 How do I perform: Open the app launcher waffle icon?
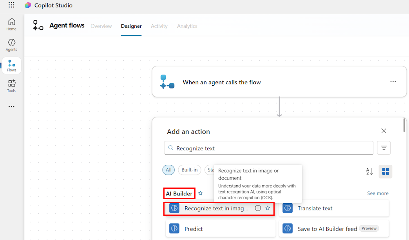click(x=11, y=5)
